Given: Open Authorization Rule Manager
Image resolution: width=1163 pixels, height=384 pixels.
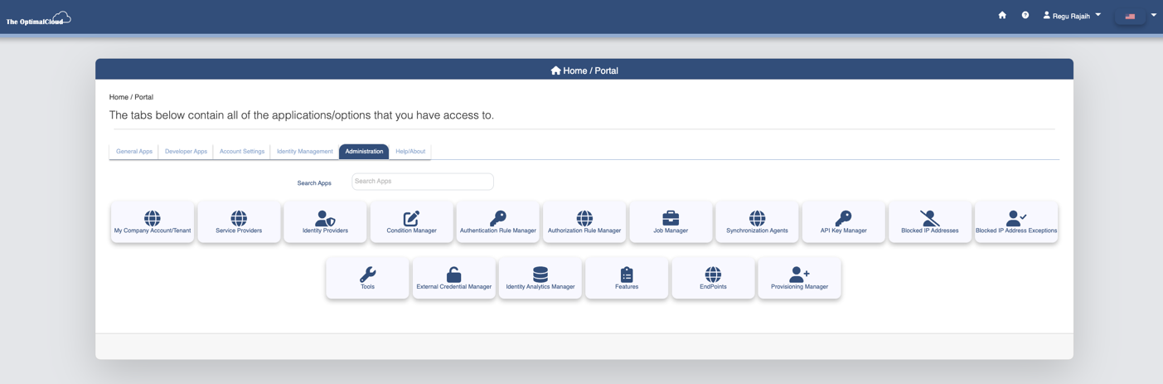Looking at the screenshot, I should pyautogui.click(x=584, y=222).
